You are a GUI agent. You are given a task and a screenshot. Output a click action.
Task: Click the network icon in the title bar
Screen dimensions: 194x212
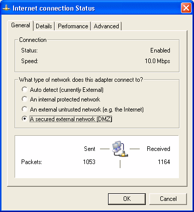coord(7,8)
